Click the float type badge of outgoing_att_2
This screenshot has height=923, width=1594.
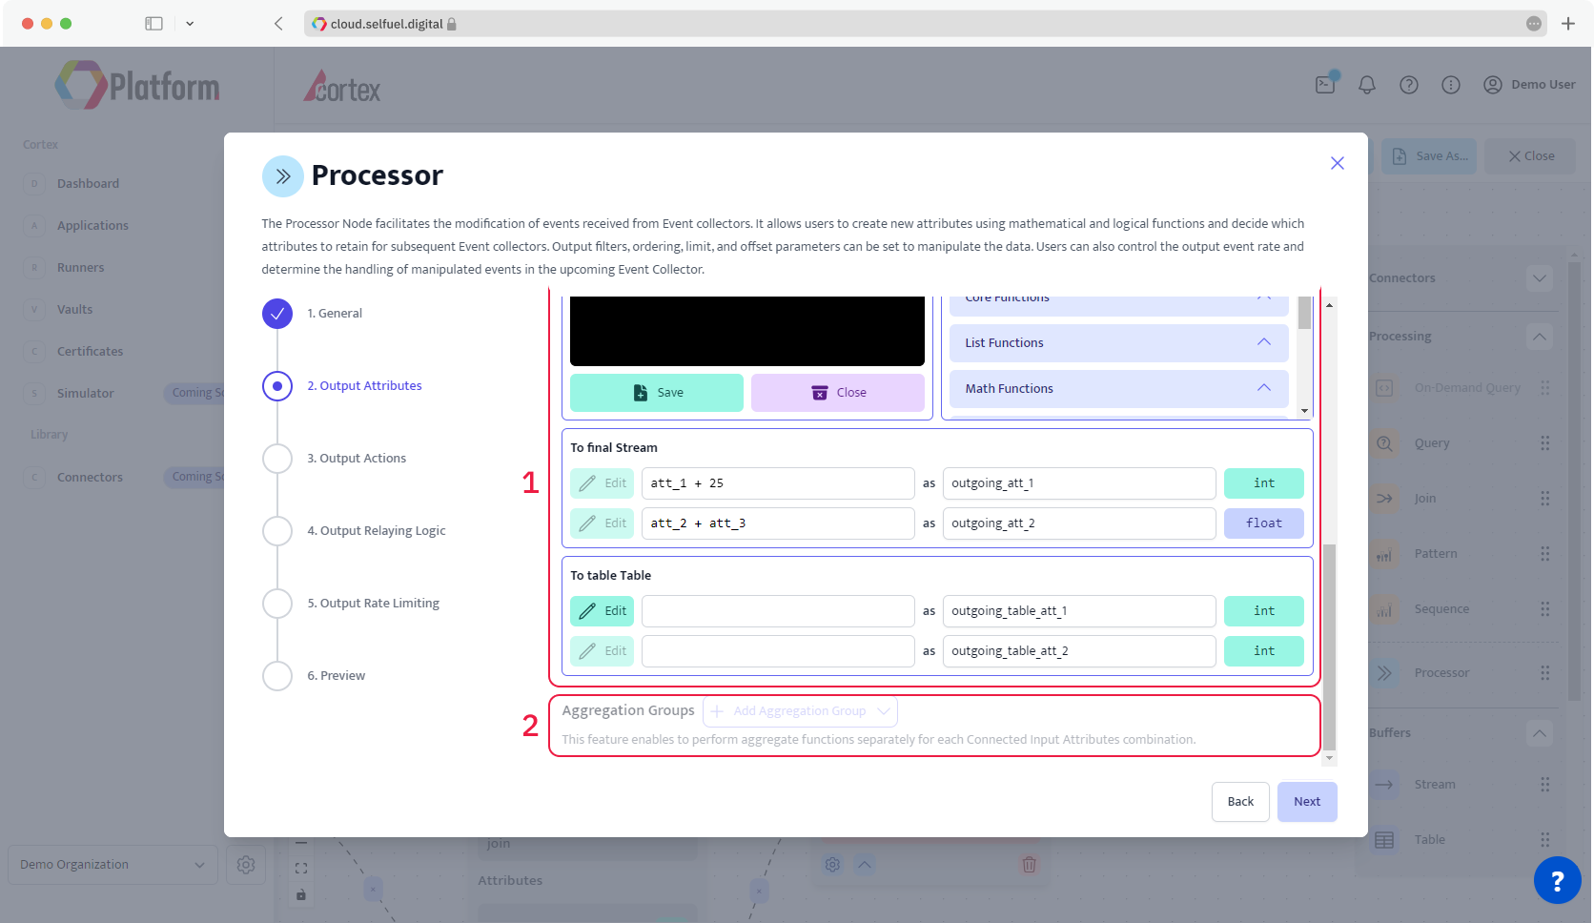1264,523
